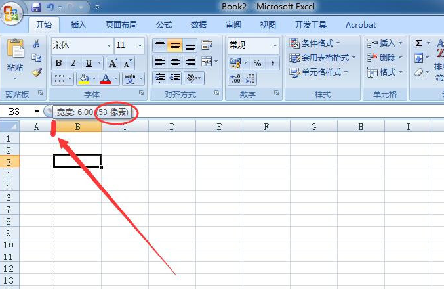Align text right
Viewport: 444px width, 289px height.
point(190,61)
